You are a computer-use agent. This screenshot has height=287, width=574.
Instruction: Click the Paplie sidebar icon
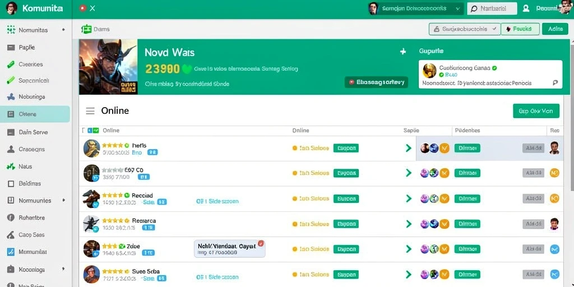coord(11,47)
